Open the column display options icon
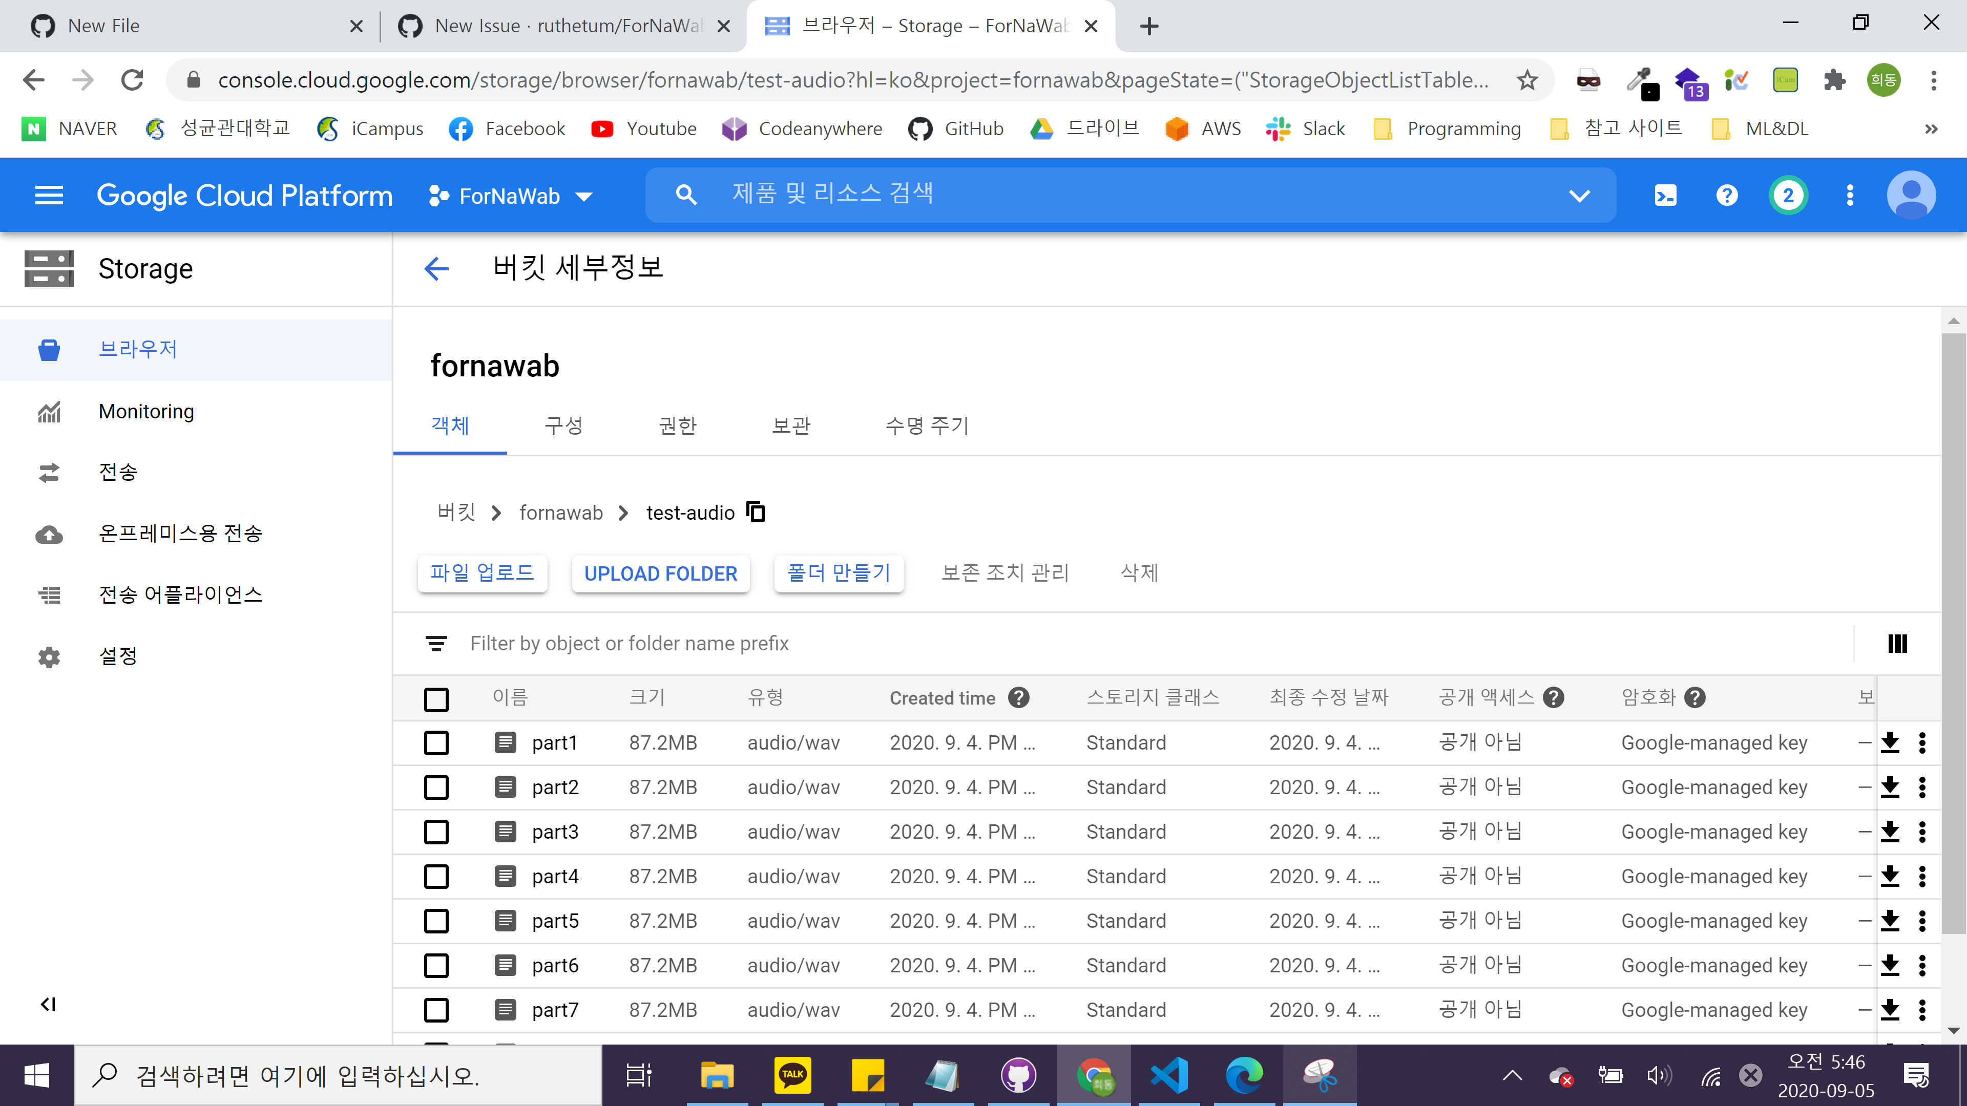The height and width of the screenshot is (1106, 1967). pyautogui.click(x=1897, y=644)
